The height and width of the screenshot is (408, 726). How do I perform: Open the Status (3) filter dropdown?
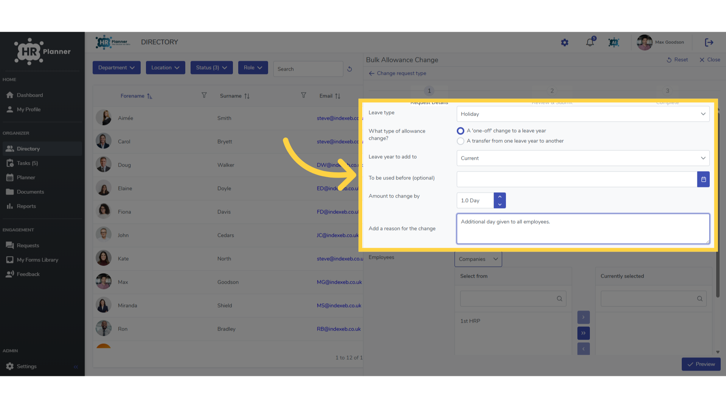211,68
